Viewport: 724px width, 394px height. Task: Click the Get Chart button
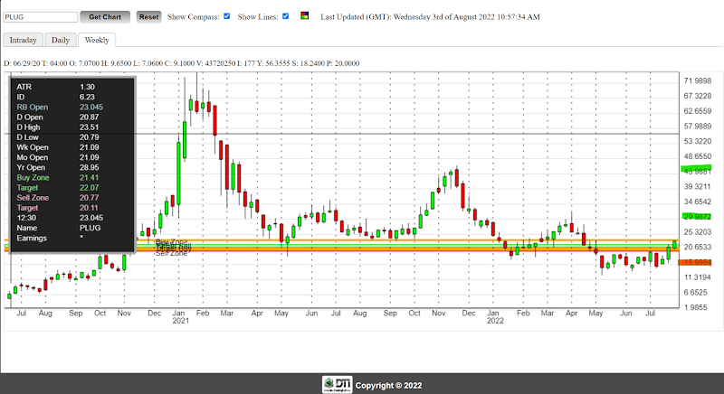pos(105,17)
